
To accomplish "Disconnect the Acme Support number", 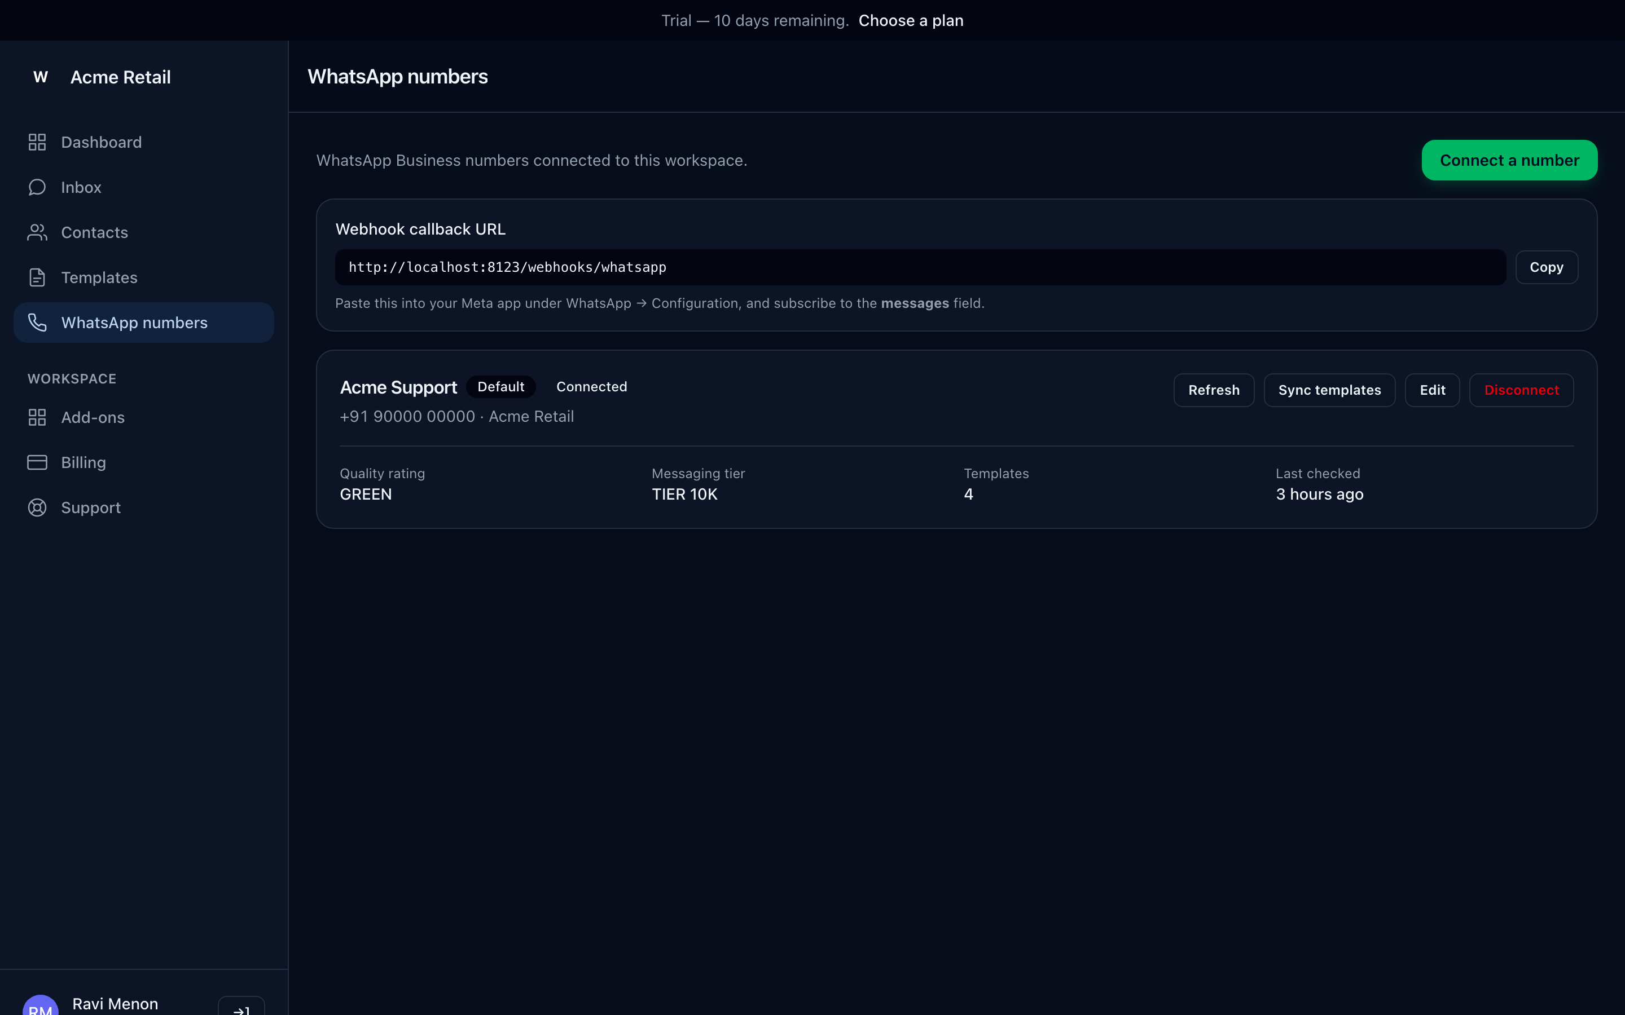I will [x=1521, y=390].
